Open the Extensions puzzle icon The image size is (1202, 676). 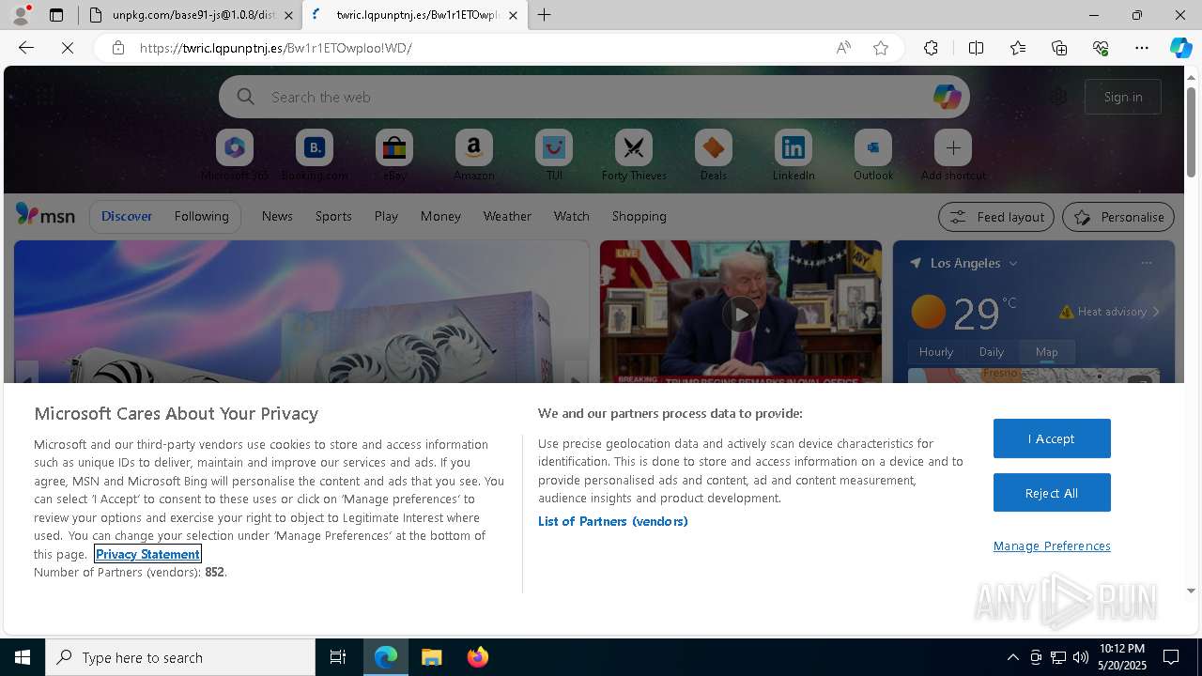pos(931,48)
